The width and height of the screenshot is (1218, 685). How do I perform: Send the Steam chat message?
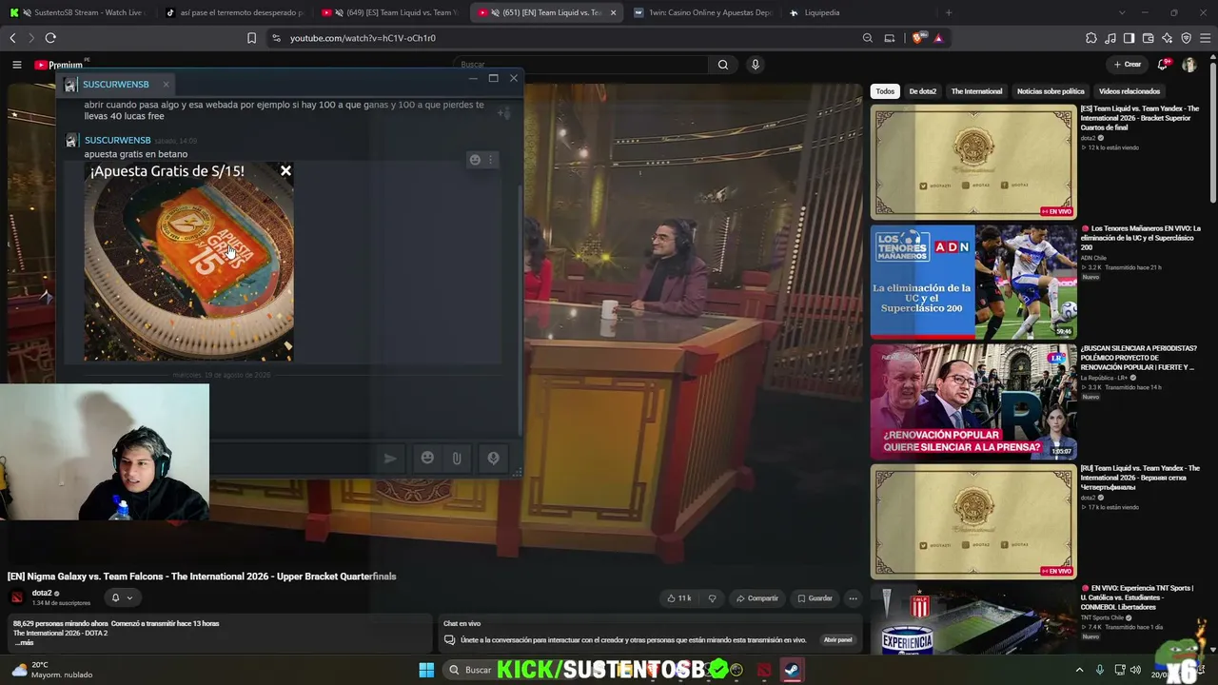[x=390, y=459]
